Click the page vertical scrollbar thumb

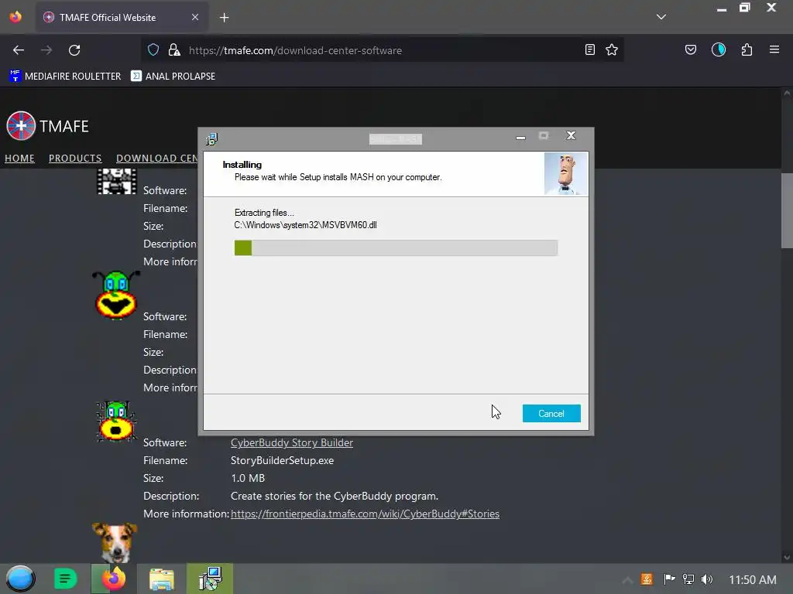tap(787, 210)
